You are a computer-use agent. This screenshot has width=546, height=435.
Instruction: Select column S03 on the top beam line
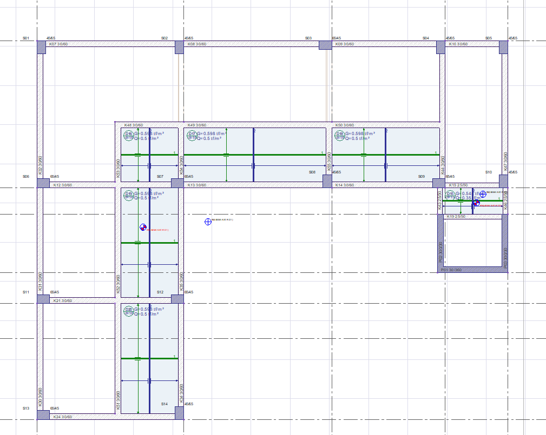click(325, 44)
